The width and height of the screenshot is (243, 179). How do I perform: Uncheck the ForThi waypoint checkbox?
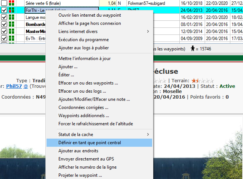tap(4, 10)
